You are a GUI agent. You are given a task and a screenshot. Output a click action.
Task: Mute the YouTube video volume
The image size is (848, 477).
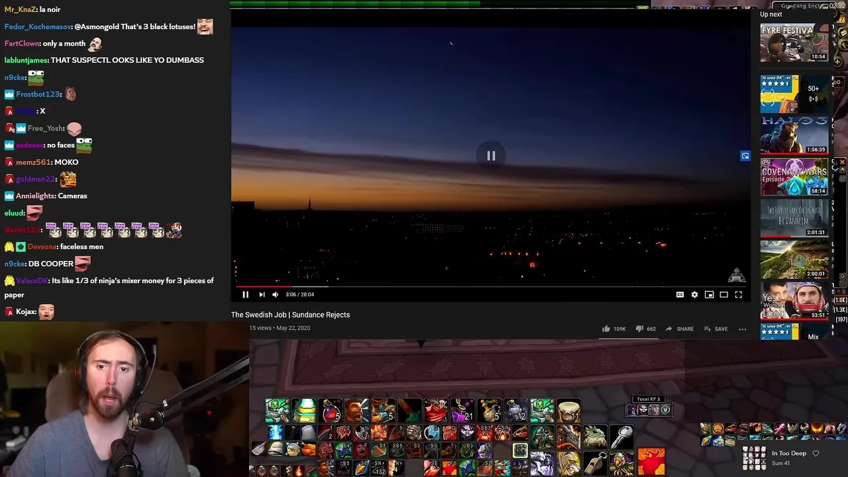pyautogui.click(x=276, y=295)
